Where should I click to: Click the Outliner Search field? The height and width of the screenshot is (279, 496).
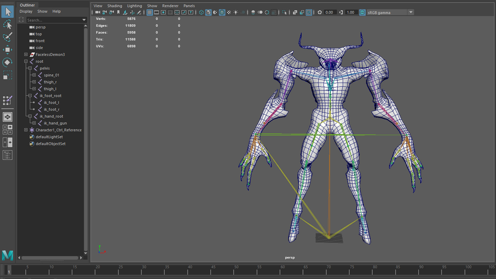point(54,20)
